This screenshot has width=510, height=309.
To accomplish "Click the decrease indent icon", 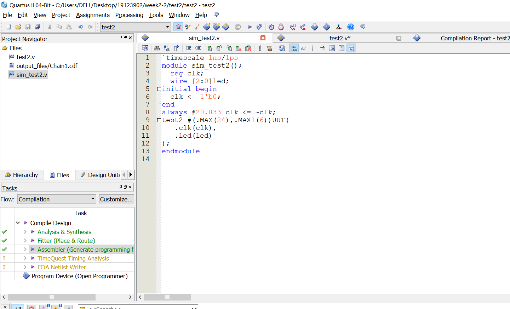I will coord(198,48).
